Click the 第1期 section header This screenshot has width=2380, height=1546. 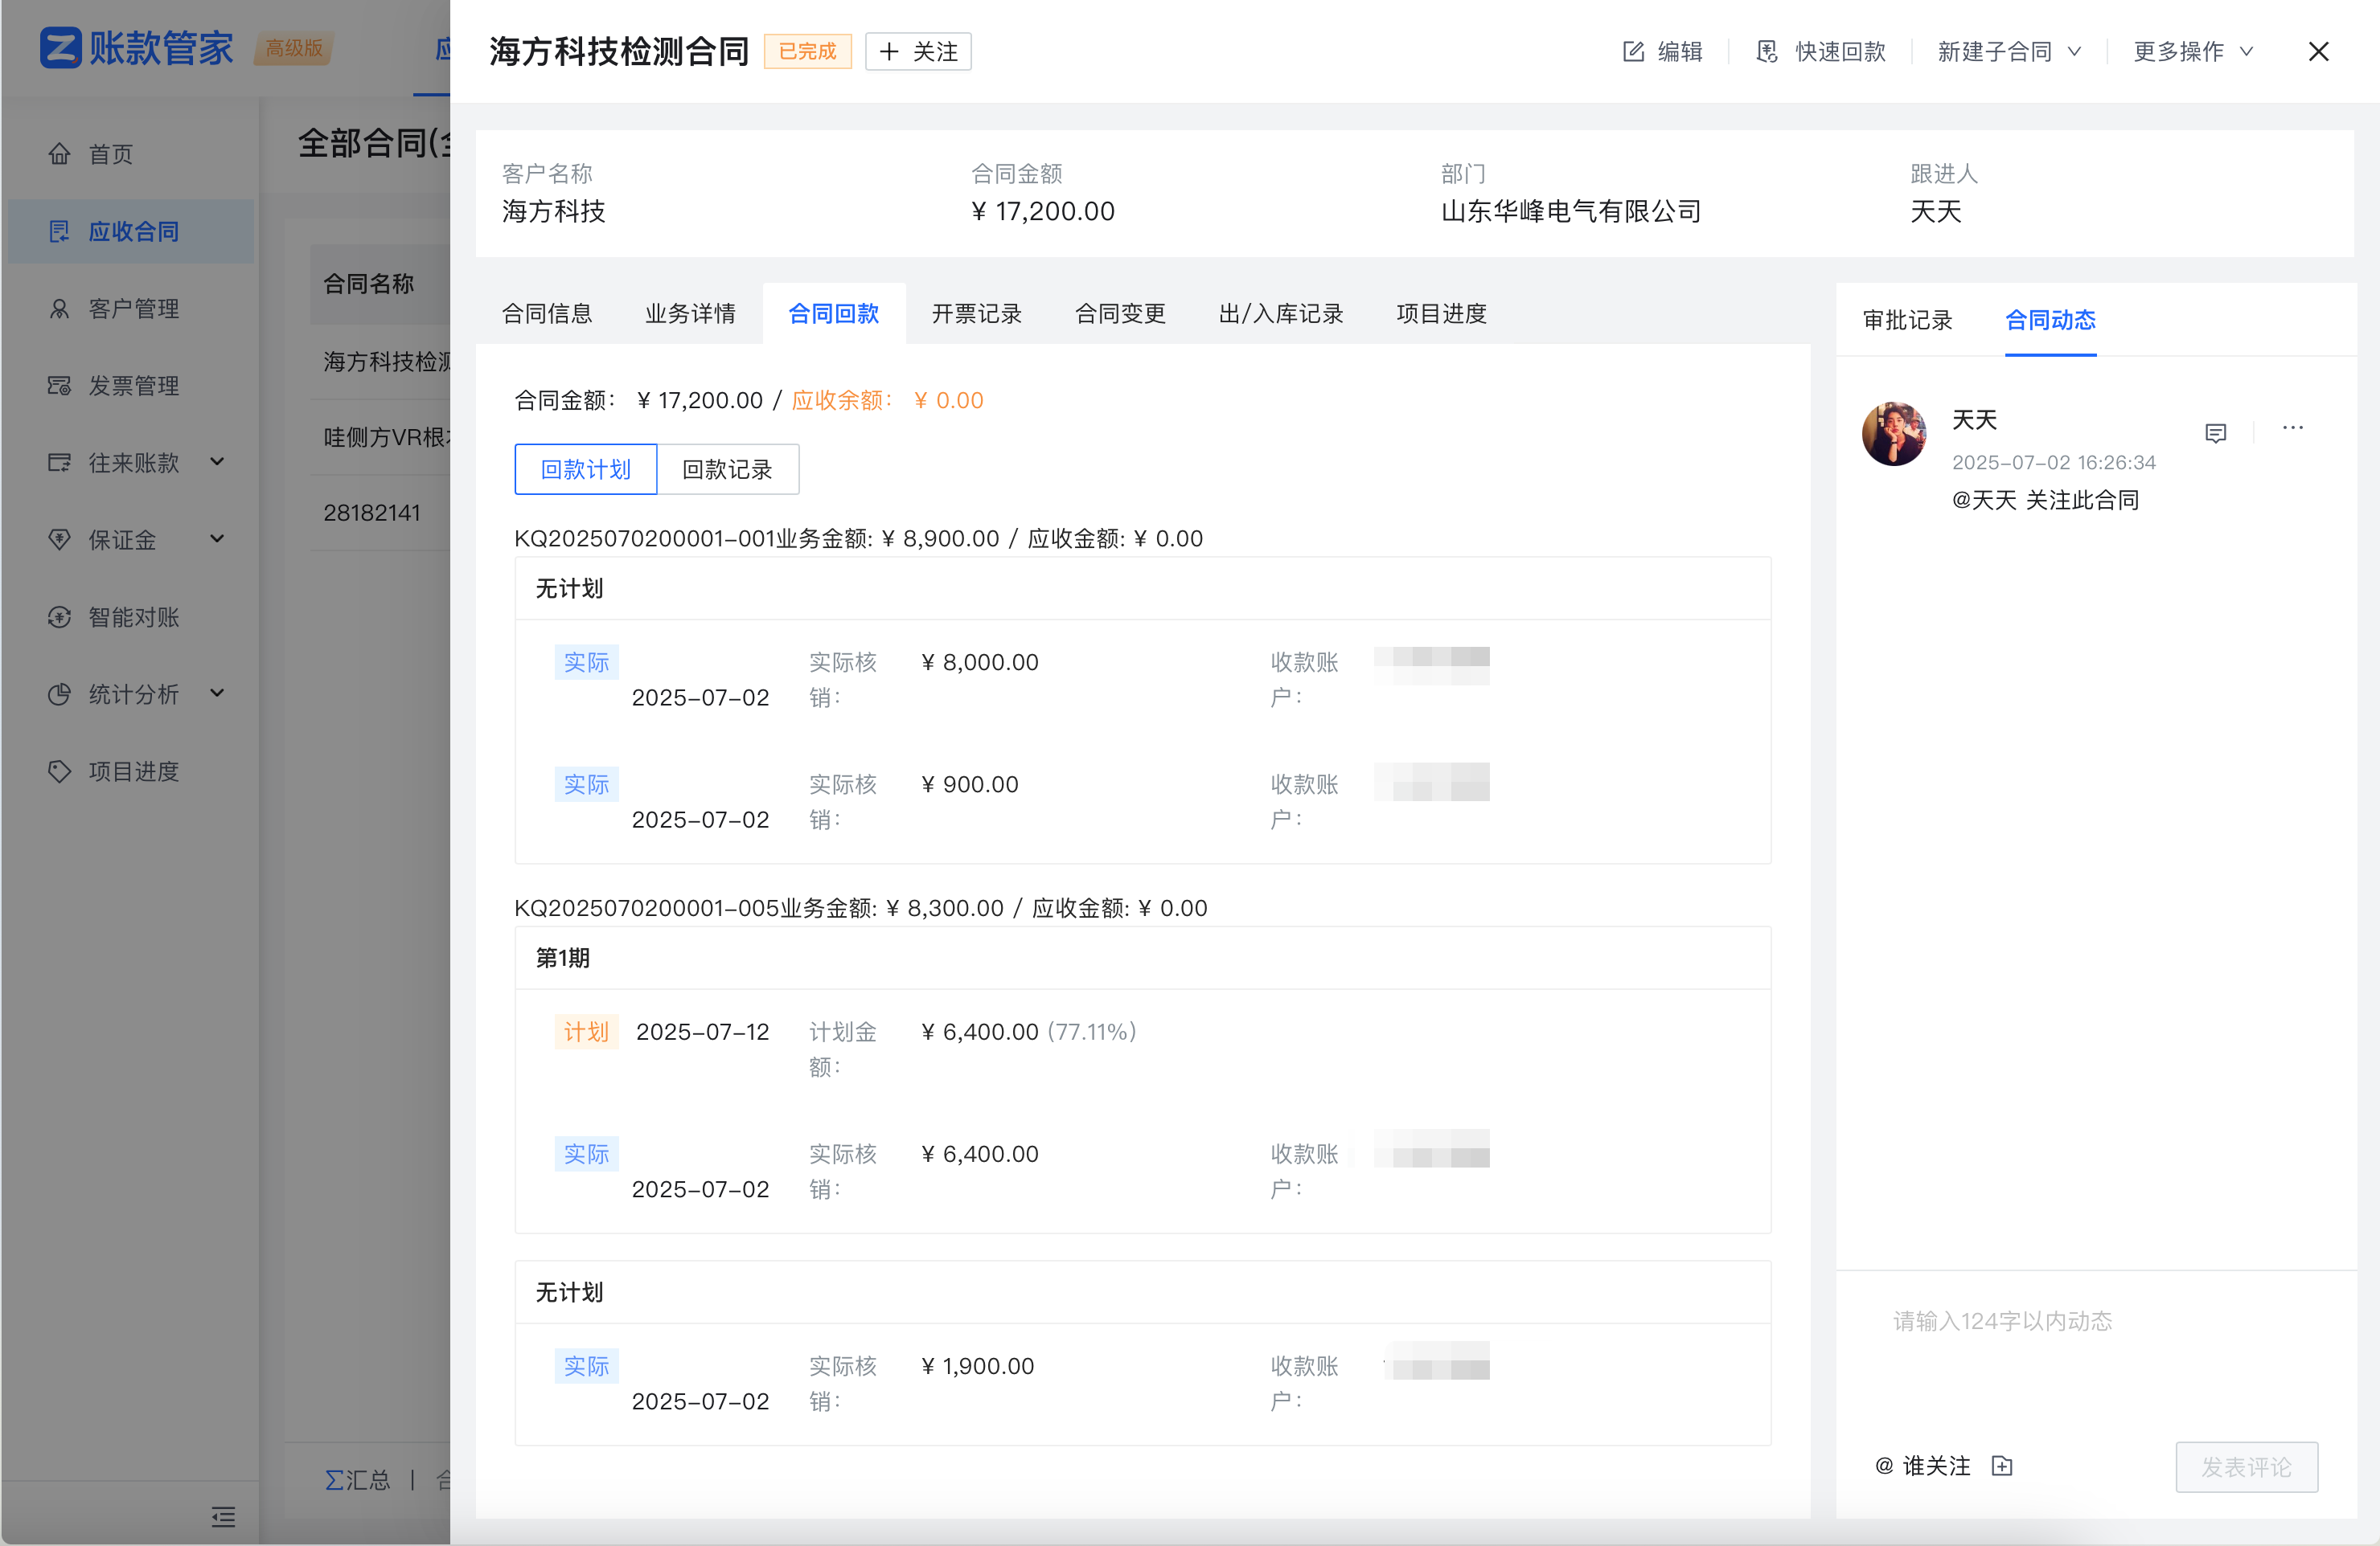coord(563,957)
